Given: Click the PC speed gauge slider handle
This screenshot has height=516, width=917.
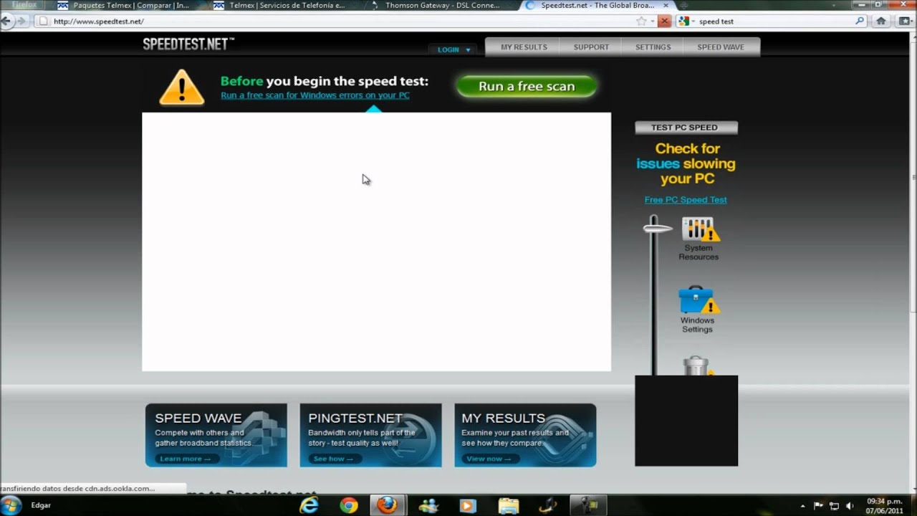Looking at the screenshot, I should (656, 229).
